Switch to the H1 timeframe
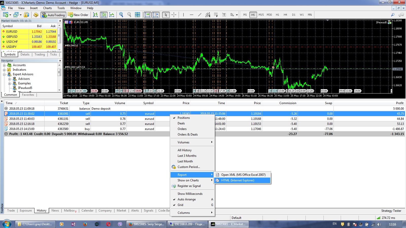This screenshot has width=406, height=228. 277,15
